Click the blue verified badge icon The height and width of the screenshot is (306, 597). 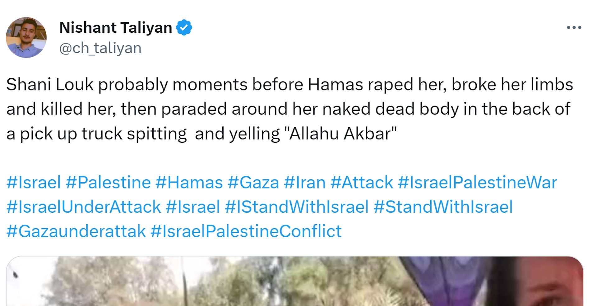[x=184, y=27]
